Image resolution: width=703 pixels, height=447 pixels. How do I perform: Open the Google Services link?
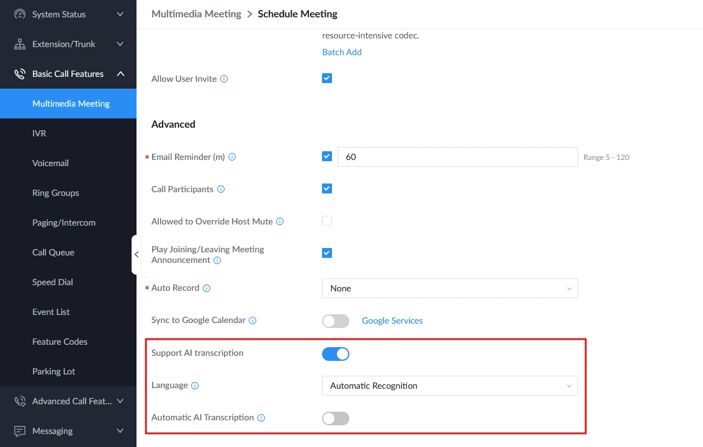point(392,321)
